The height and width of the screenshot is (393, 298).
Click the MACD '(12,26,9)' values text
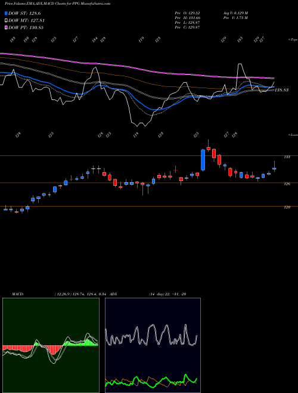[x=82, y=294]
